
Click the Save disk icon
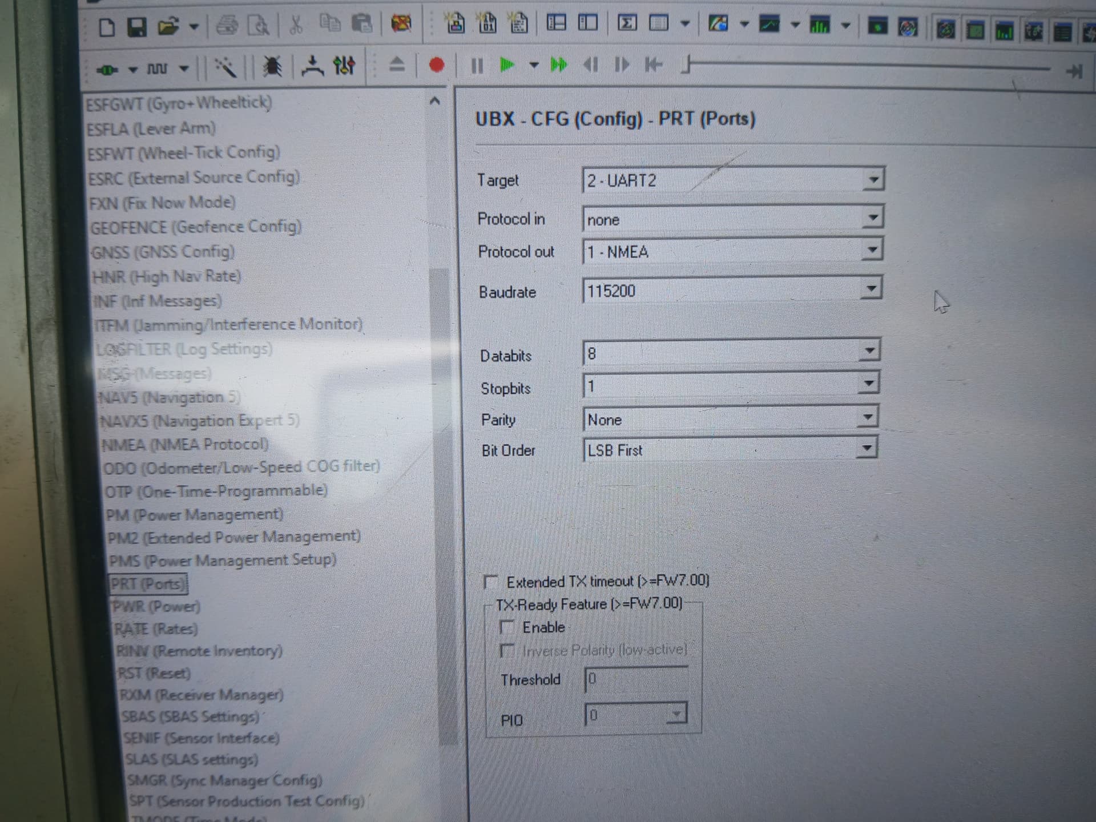(136, 27)
